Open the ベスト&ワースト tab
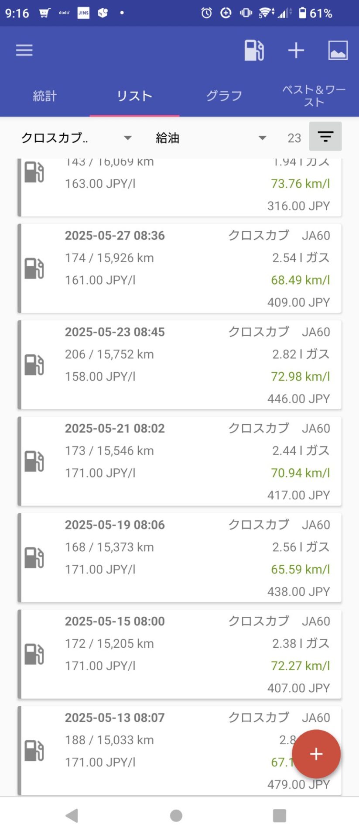Image resolution: width=359 pixels, height=838 pixels. pyautogui.click(x=314, y=96)
